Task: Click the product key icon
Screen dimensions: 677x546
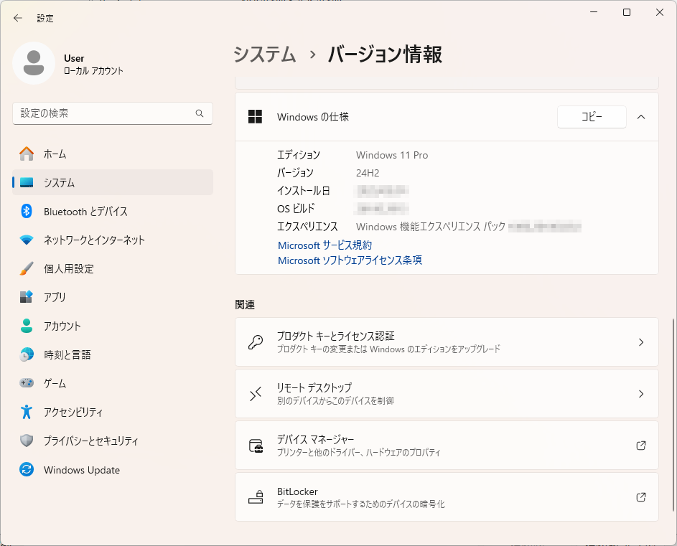Action: 255,342
